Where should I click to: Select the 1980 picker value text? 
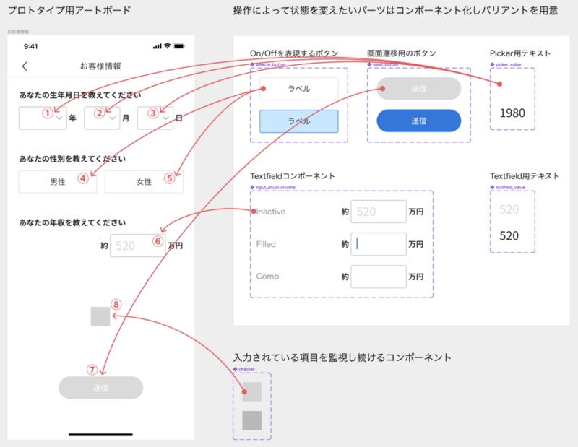(x=512, y=113)
